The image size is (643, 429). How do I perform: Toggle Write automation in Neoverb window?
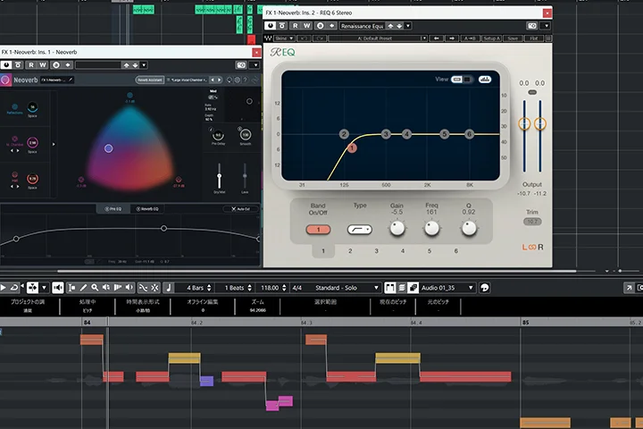pos(43,65)
